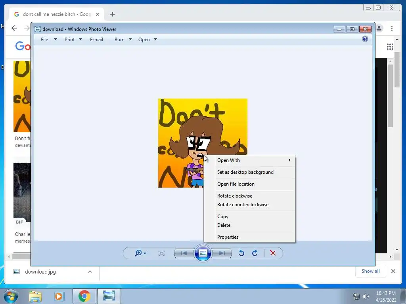Image resolution: width=406 pixels, height=304 pixels.
Task: Choose Rotate clockwise in context menu
Action: tap(249, 196)
